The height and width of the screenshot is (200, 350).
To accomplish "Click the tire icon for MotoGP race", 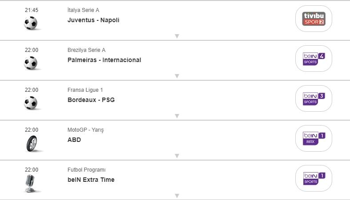I will click(x=31, y=143).
